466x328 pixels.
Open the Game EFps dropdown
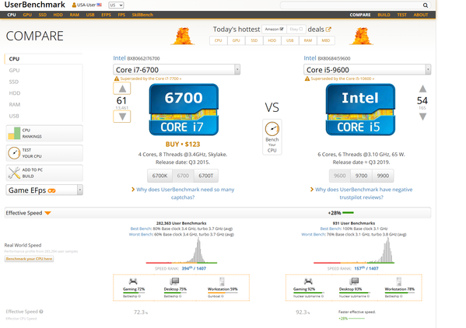[44, 190]
